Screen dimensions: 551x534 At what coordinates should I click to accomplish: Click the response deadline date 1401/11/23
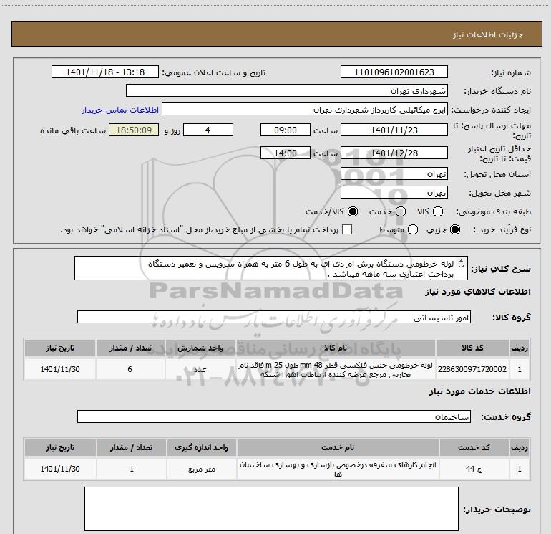pyautogui.click(x=394, y=130)
